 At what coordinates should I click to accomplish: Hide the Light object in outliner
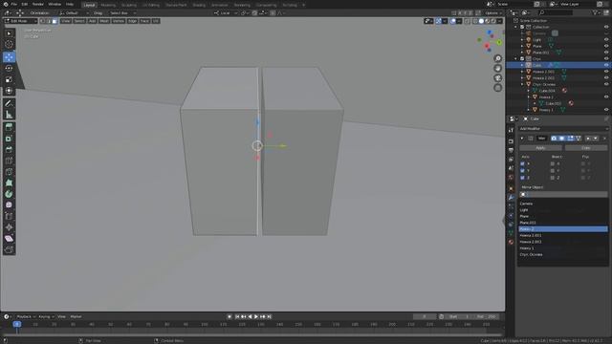pyautogui.click(x=606, y=40)
